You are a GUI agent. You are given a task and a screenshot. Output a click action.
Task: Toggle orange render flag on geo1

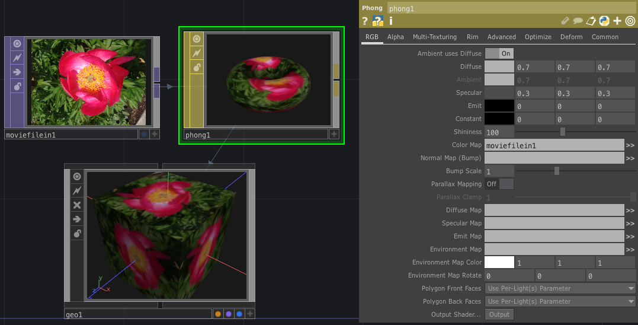218,314
